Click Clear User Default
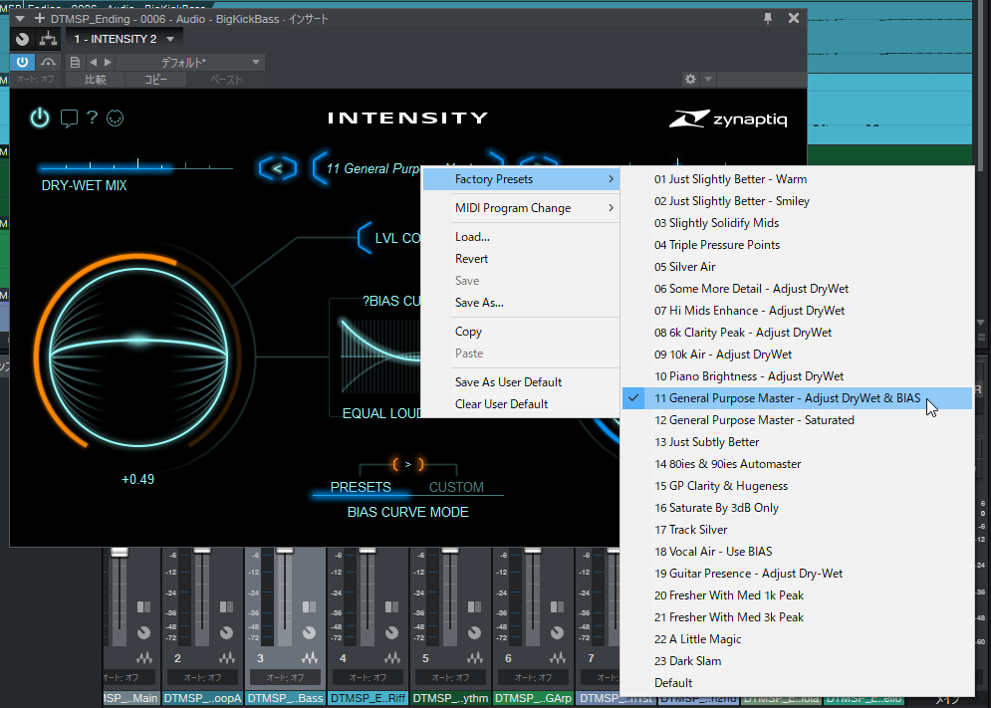This screenshot has width=991, height=708. [x=521, y=404]
